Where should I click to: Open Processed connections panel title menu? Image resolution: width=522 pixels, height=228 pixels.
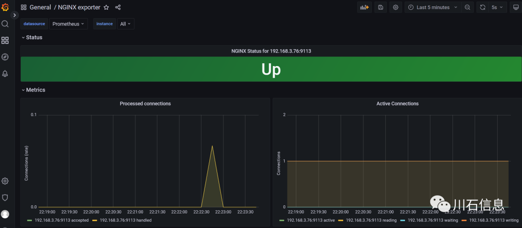click(x=145, y=104)
